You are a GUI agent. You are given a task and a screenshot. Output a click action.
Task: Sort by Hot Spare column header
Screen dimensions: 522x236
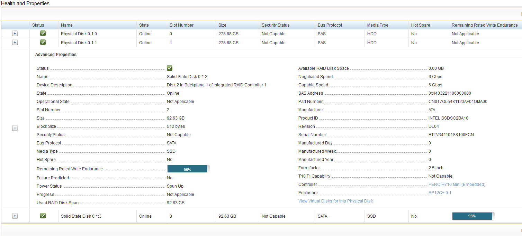click(x=421, y=25)
